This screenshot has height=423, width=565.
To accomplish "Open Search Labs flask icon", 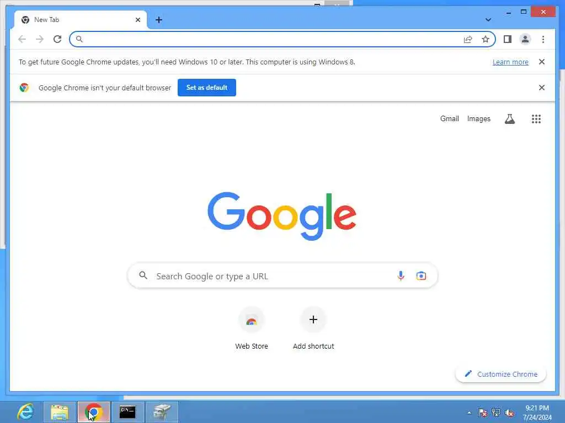I will click(509, 119).
